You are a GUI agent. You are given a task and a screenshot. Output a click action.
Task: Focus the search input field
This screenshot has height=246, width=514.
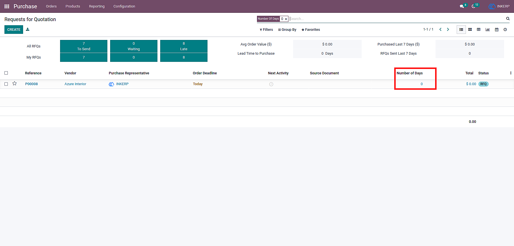397,19
